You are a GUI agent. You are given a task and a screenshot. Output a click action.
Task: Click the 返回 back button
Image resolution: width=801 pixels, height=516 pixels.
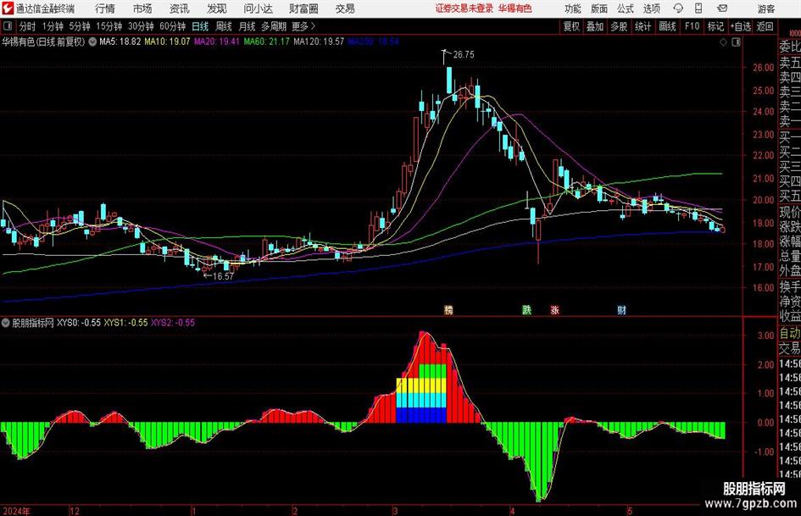765,26
